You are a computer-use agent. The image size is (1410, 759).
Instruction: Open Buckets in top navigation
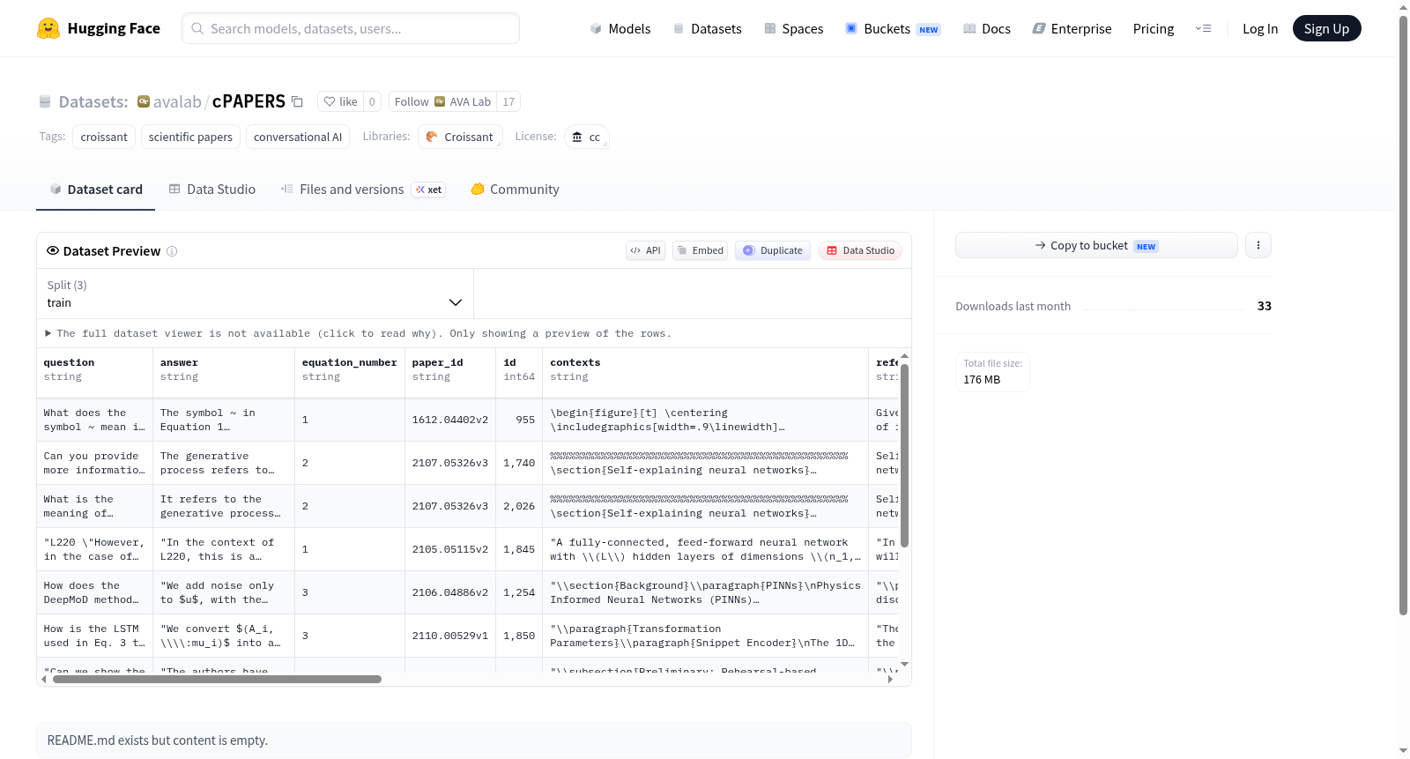click(x=893, y=28)
